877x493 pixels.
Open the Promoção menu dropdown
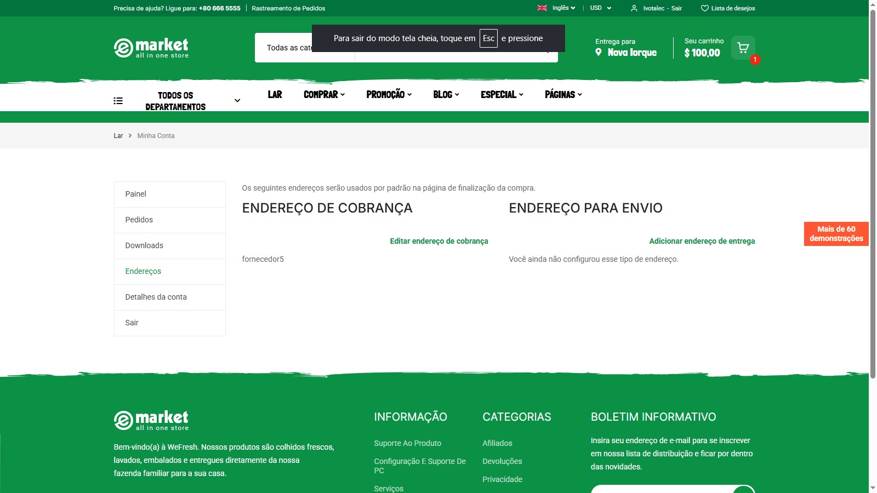point(389,95)
